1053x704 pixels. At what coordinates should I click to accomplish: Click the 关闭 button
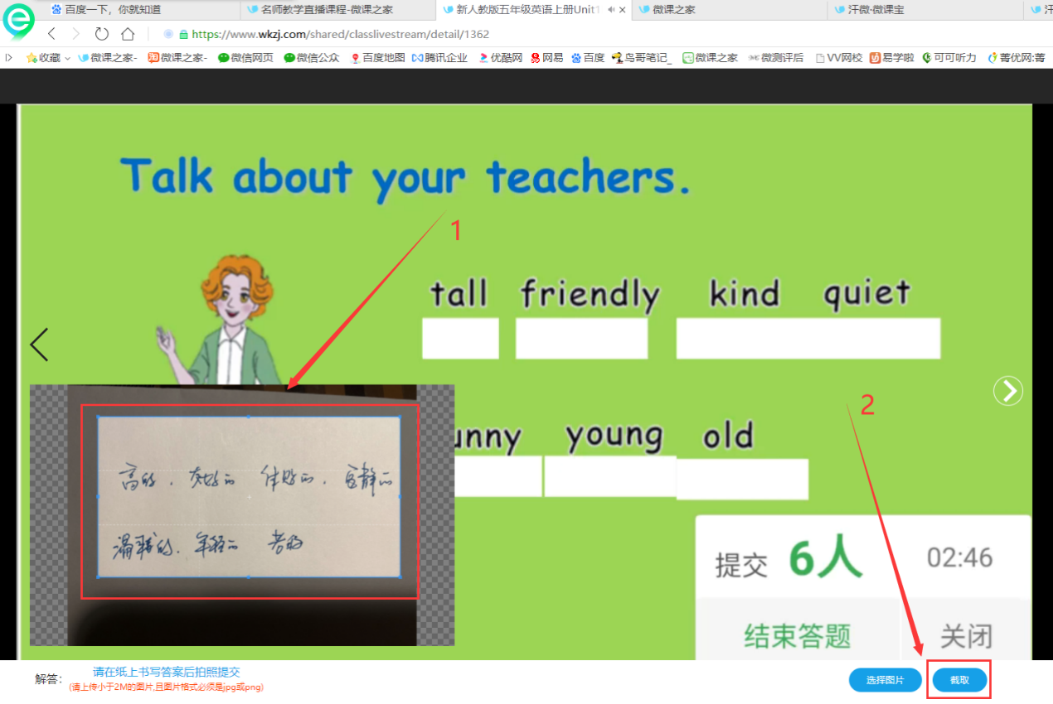pyautogui.click(x=966, y=636)
